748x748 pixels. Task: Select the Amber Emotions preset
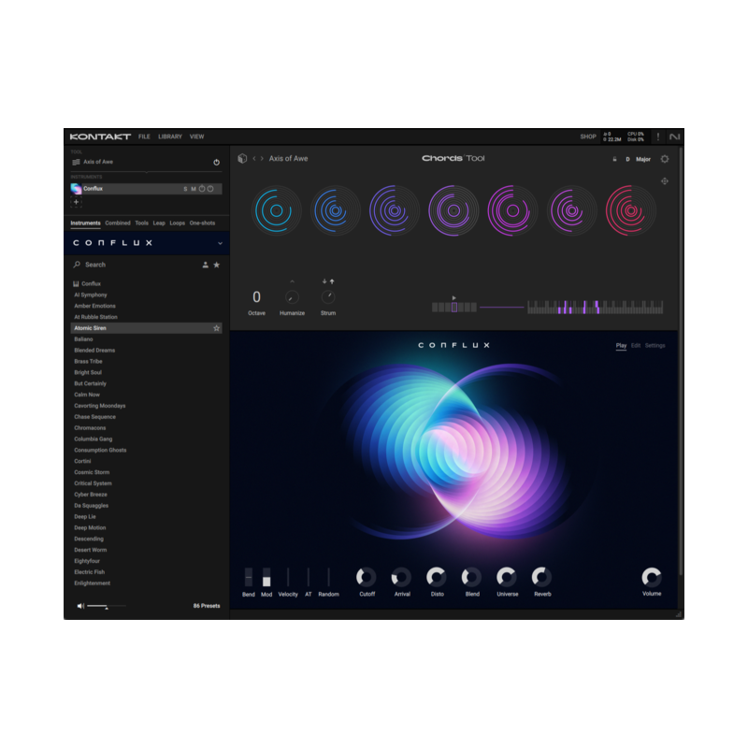coord(94,306)
